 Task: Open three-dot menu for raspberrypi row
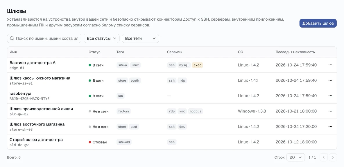(x=330, y=96)
